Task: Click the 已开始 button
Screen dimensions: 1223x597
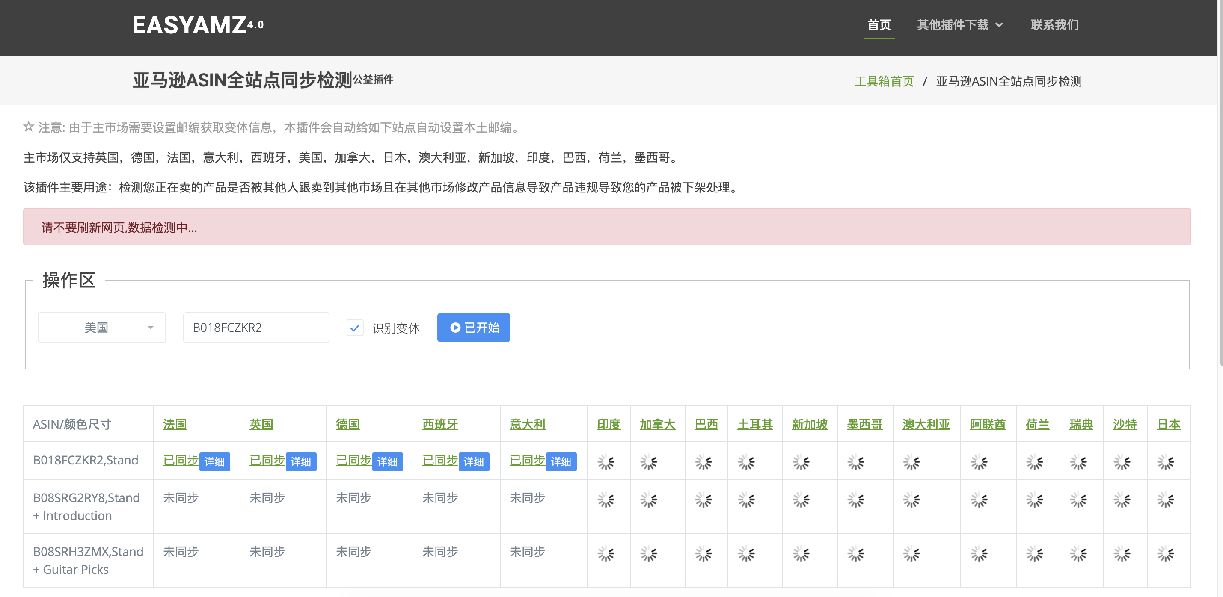Action: [x=473, y=328]
